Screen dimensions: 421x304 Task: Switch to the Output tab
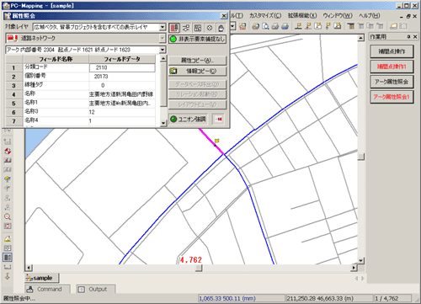tap(96, 289)
